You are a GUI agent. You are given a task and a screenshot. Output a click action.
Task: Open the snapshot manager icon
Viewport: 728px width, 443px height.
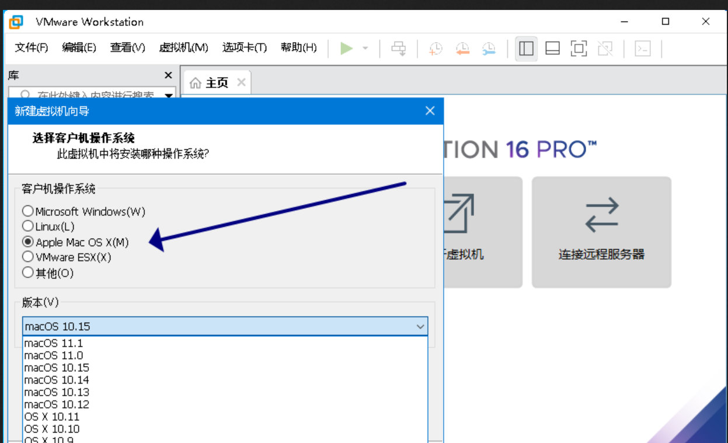[489, 48]
